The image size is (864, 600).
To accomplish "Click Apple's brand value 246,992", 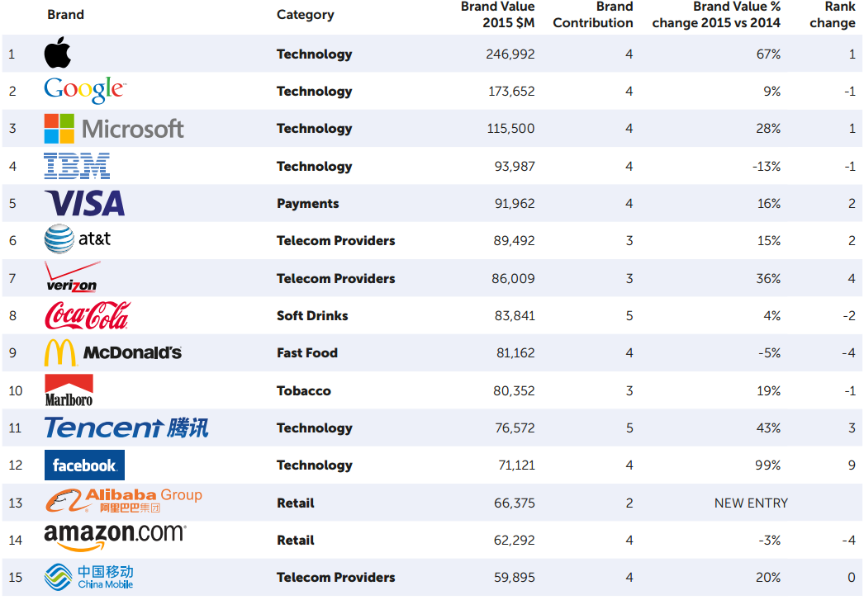I will click(511, 54).
